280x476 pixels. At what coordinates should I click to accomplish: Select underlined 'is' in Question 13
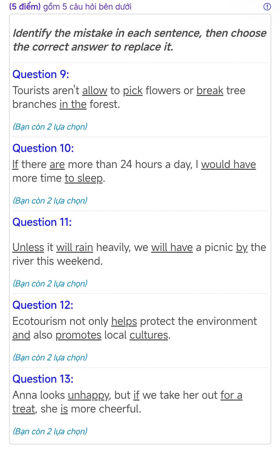point(64,409)
